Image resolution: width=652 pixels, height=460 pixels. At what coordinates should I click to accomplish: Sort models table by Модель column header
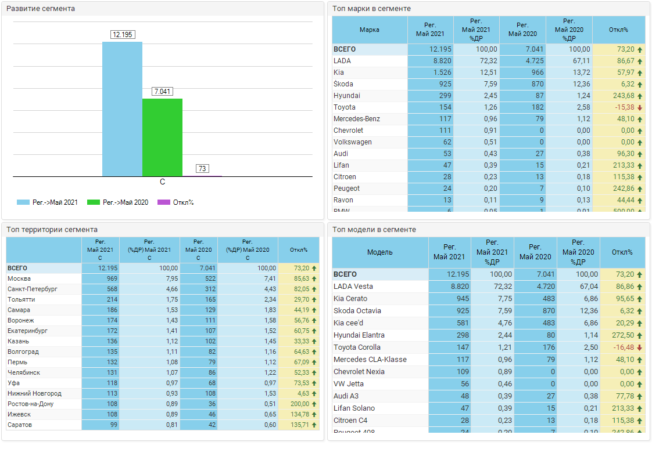click(x=380, y=252)
